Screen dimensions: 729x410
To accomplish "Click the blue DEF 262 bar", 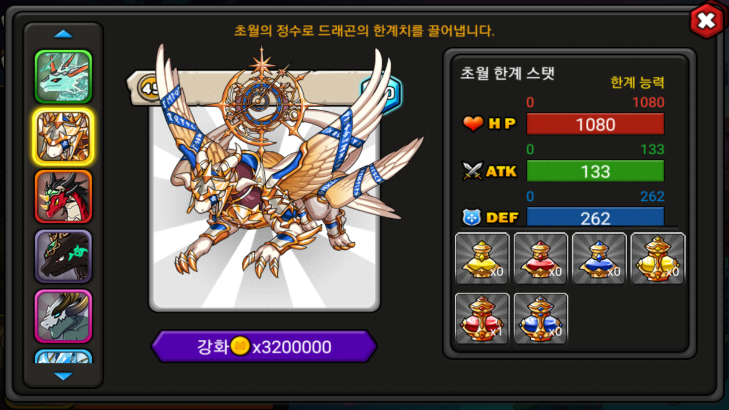I will (595, 218).
